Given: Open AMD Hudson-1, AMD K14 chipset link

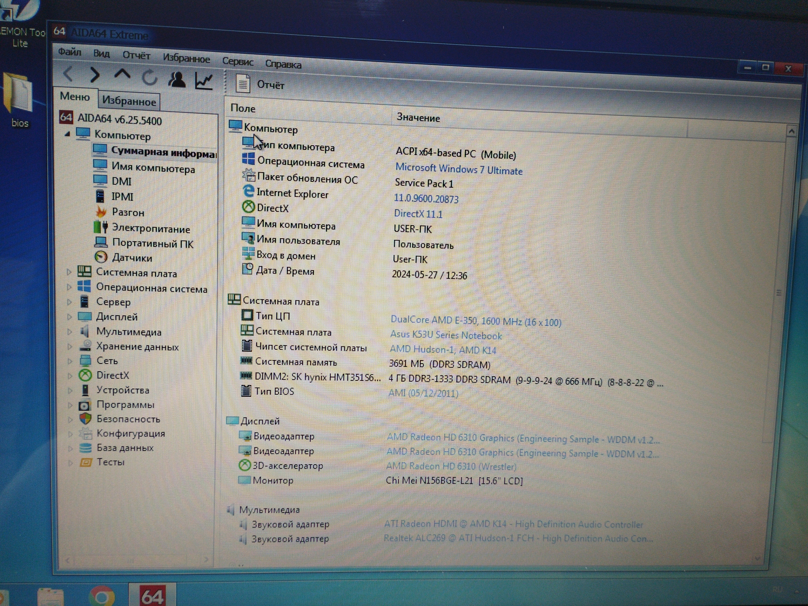Looking at the screenshot, I should coord(443,350).
